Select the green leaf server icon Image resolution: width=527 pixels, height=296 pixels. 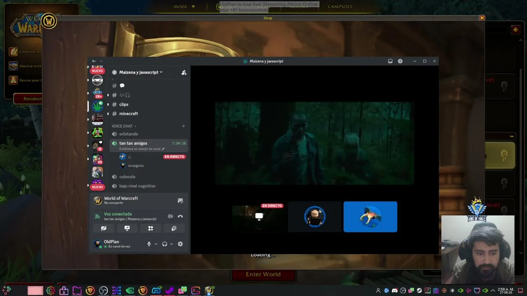click(98, 106)
